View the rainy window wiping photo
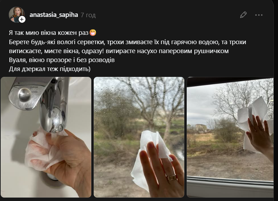Image resolution: width=278 pixels, height=201 pixels. [x=139, y=137]
